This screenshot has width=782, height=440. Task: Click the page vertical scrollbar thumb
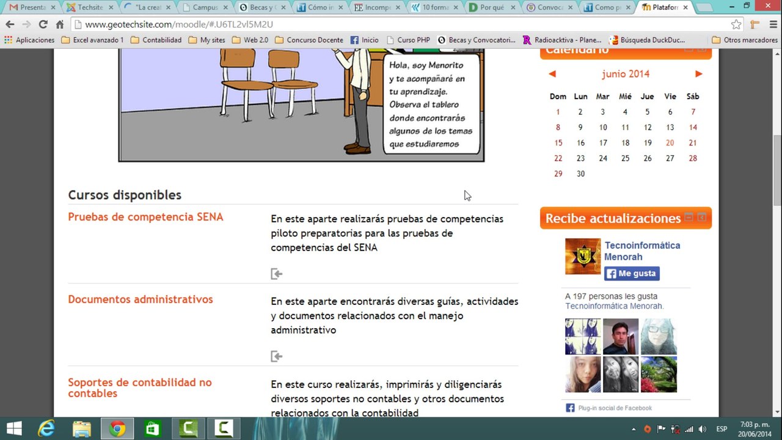(x=777, y=170)
